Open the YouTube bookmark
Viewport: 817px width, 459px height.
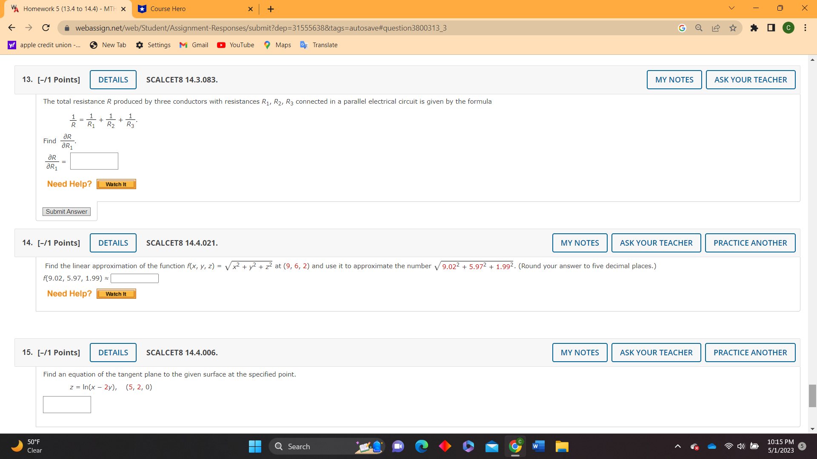click(x=236, y=45)
